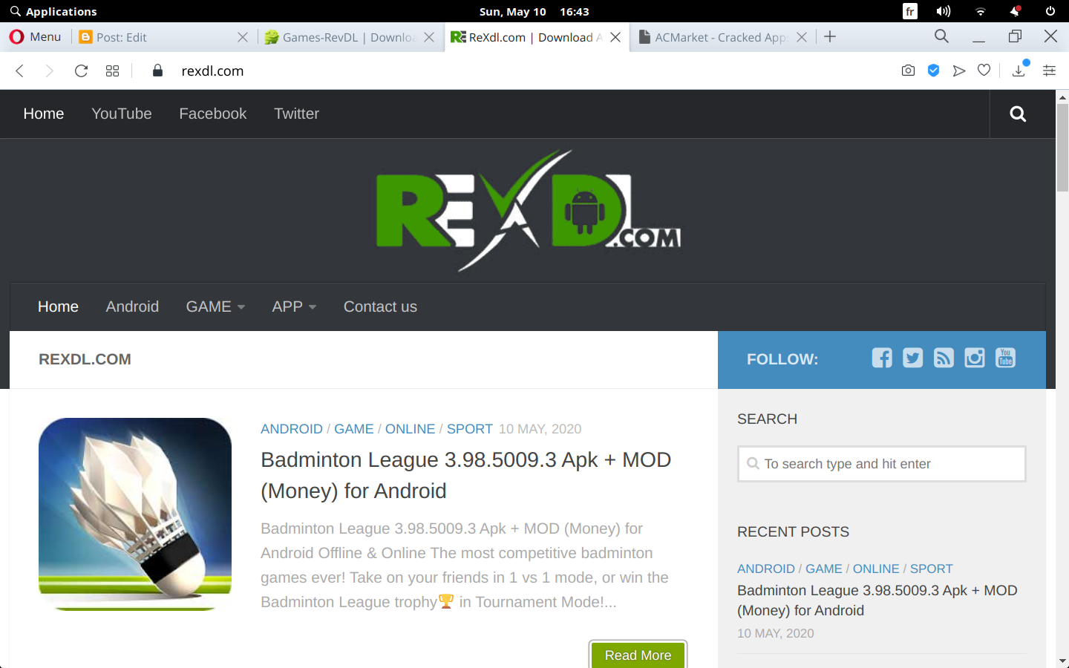Click the send to My Flow icon

pyautogui.click(x=959, y=71)
